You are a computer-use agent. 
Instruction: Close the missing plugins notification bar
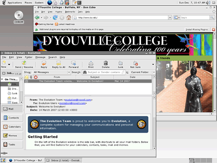(x=214, y=30)
